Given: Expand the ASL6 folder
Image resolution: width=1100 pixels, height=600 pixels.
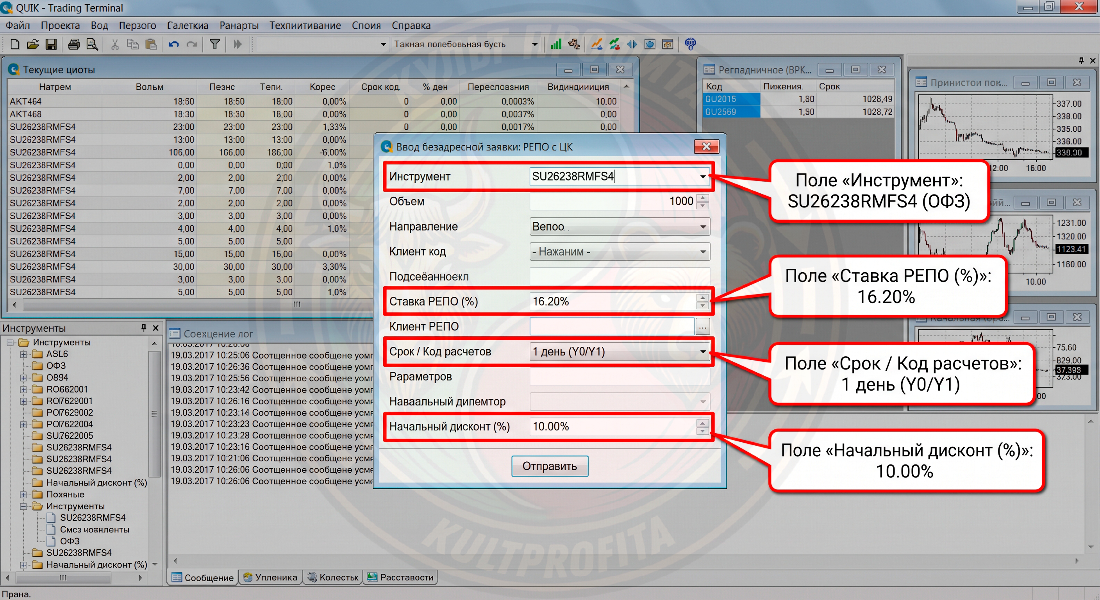Looking at the screenshot, I should [24, 354].
